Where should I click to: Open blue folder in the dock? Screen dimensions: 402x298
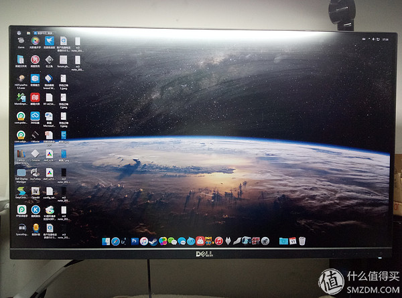tap(283, 241)
